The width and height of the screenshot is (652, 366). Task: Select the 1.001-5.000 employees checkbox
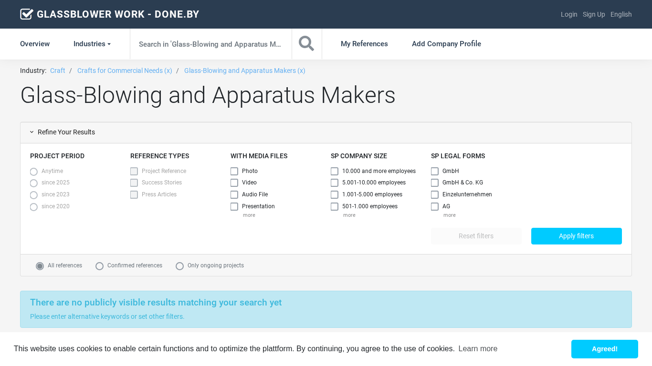point(335,194)
